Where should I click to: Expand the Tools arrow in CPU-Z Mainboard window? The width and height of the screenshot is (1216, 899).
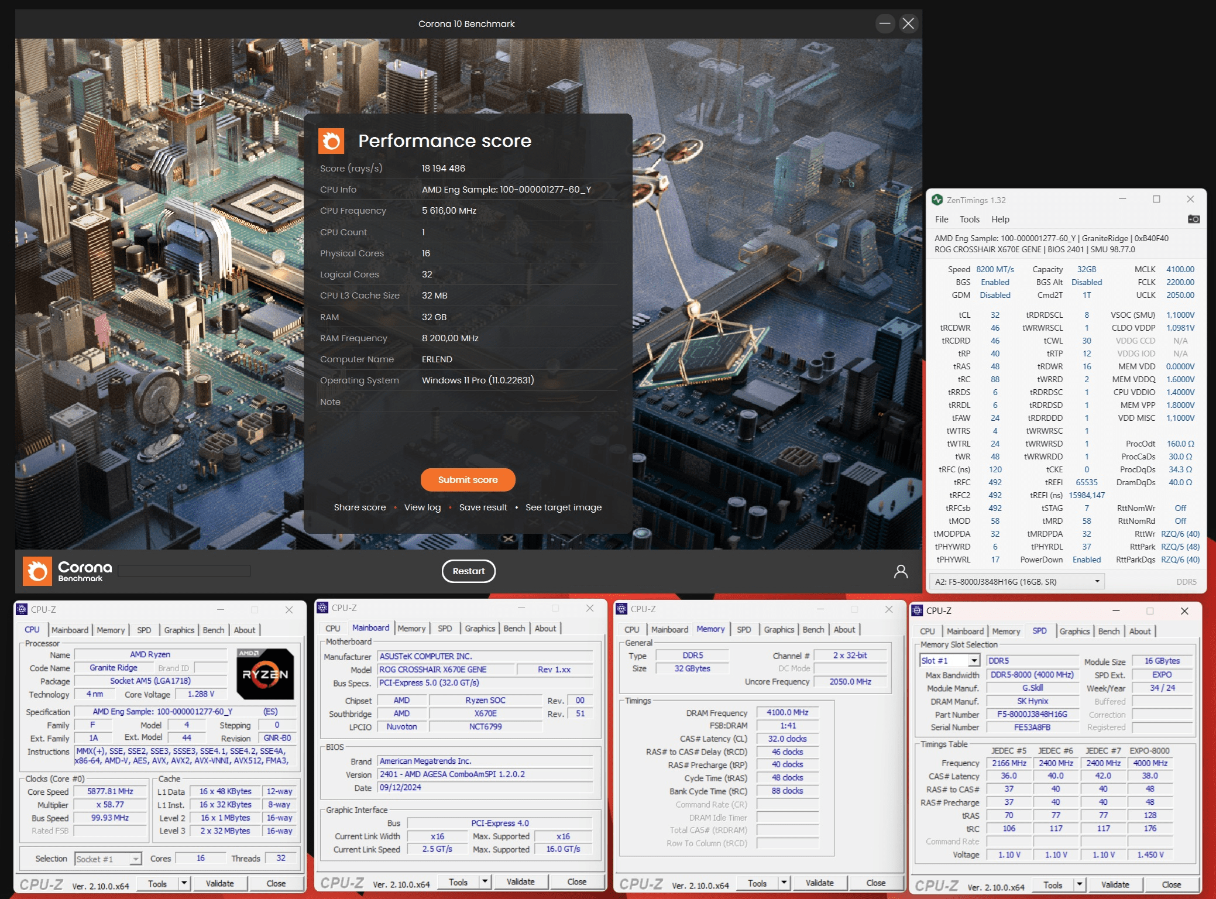tap(485, 881)
